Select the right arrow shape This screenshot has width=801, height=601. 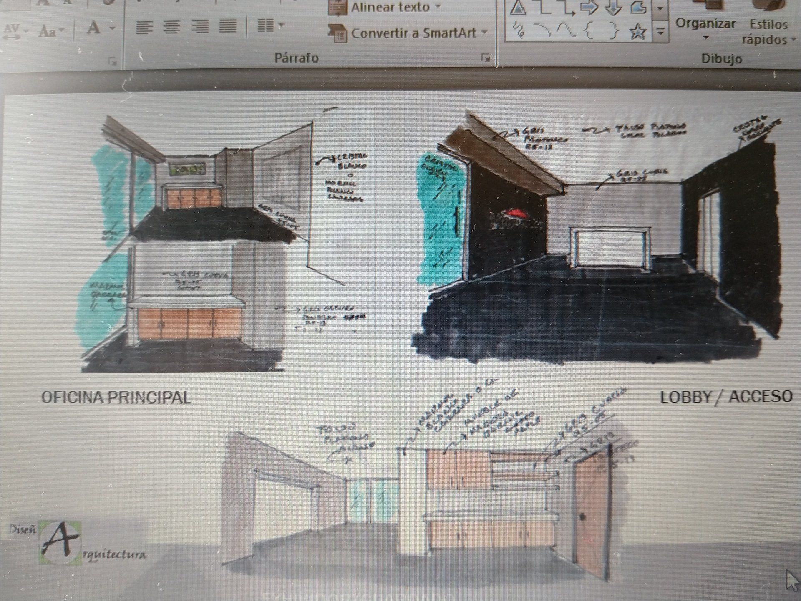click(589, 8)
